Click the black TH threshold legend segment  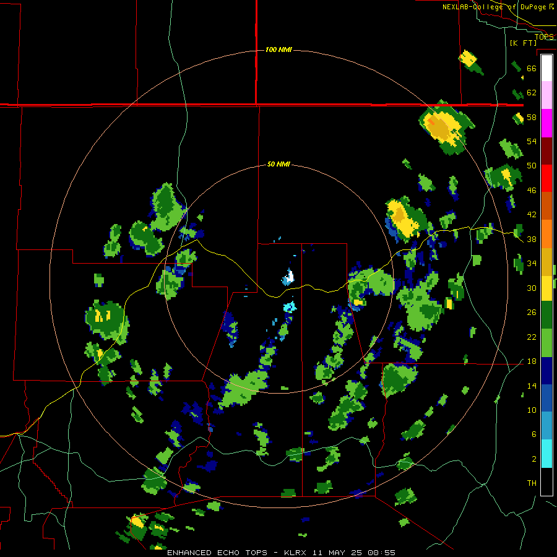click(x=546, y=481)
